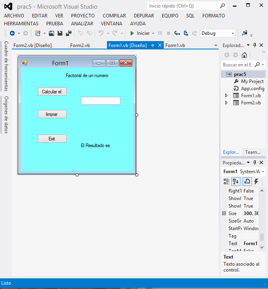Click the Properties panel scrollbar down arrow
Viewport: 268px width, 289px height.
click(x=262, y=247)
